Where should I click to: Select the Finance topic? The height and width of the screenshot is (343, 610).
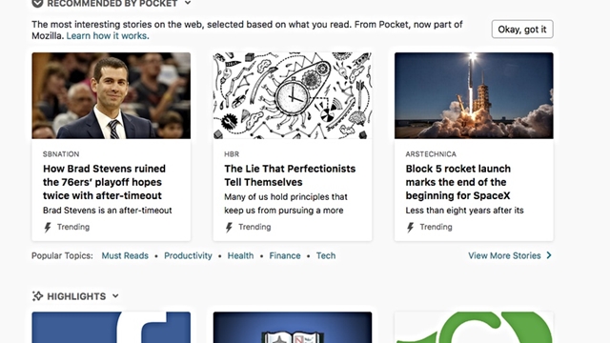pyautogui.click(x=285, y=255)
